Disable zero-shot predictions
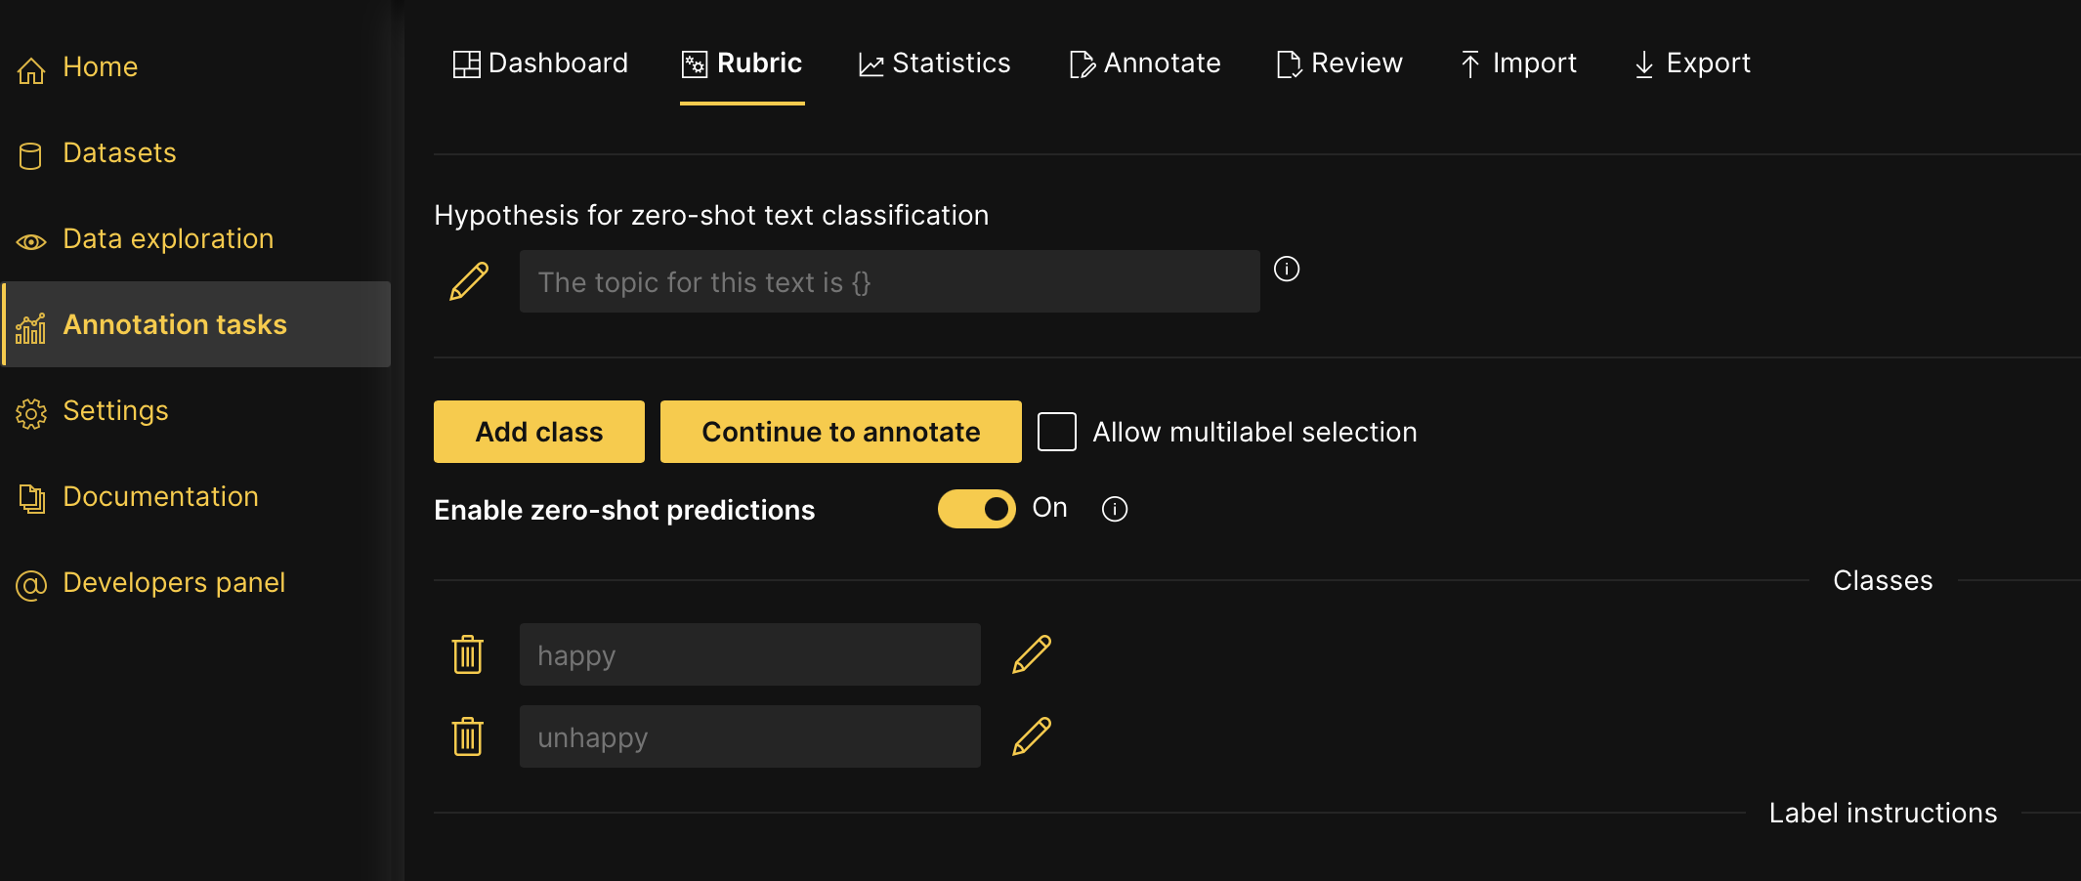Screen dimensions: 2081x881 tap(976, 509)
